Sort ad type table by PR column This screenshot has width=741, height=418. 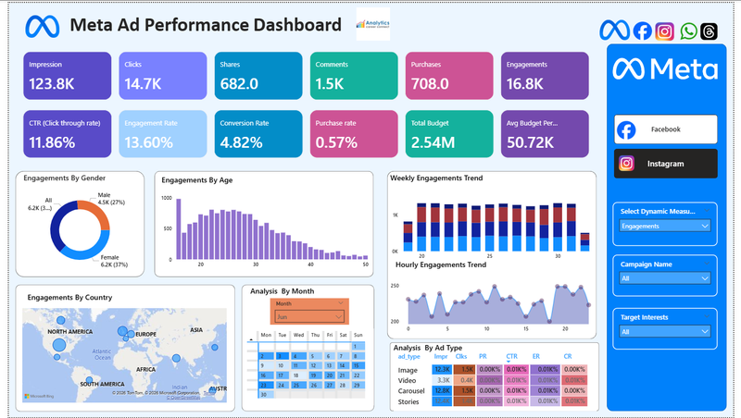pos(483,357)
